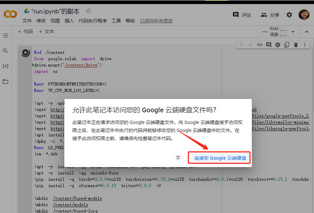Open the 插入 menu
The image size is (314, 213).
[x=69, y=21]
